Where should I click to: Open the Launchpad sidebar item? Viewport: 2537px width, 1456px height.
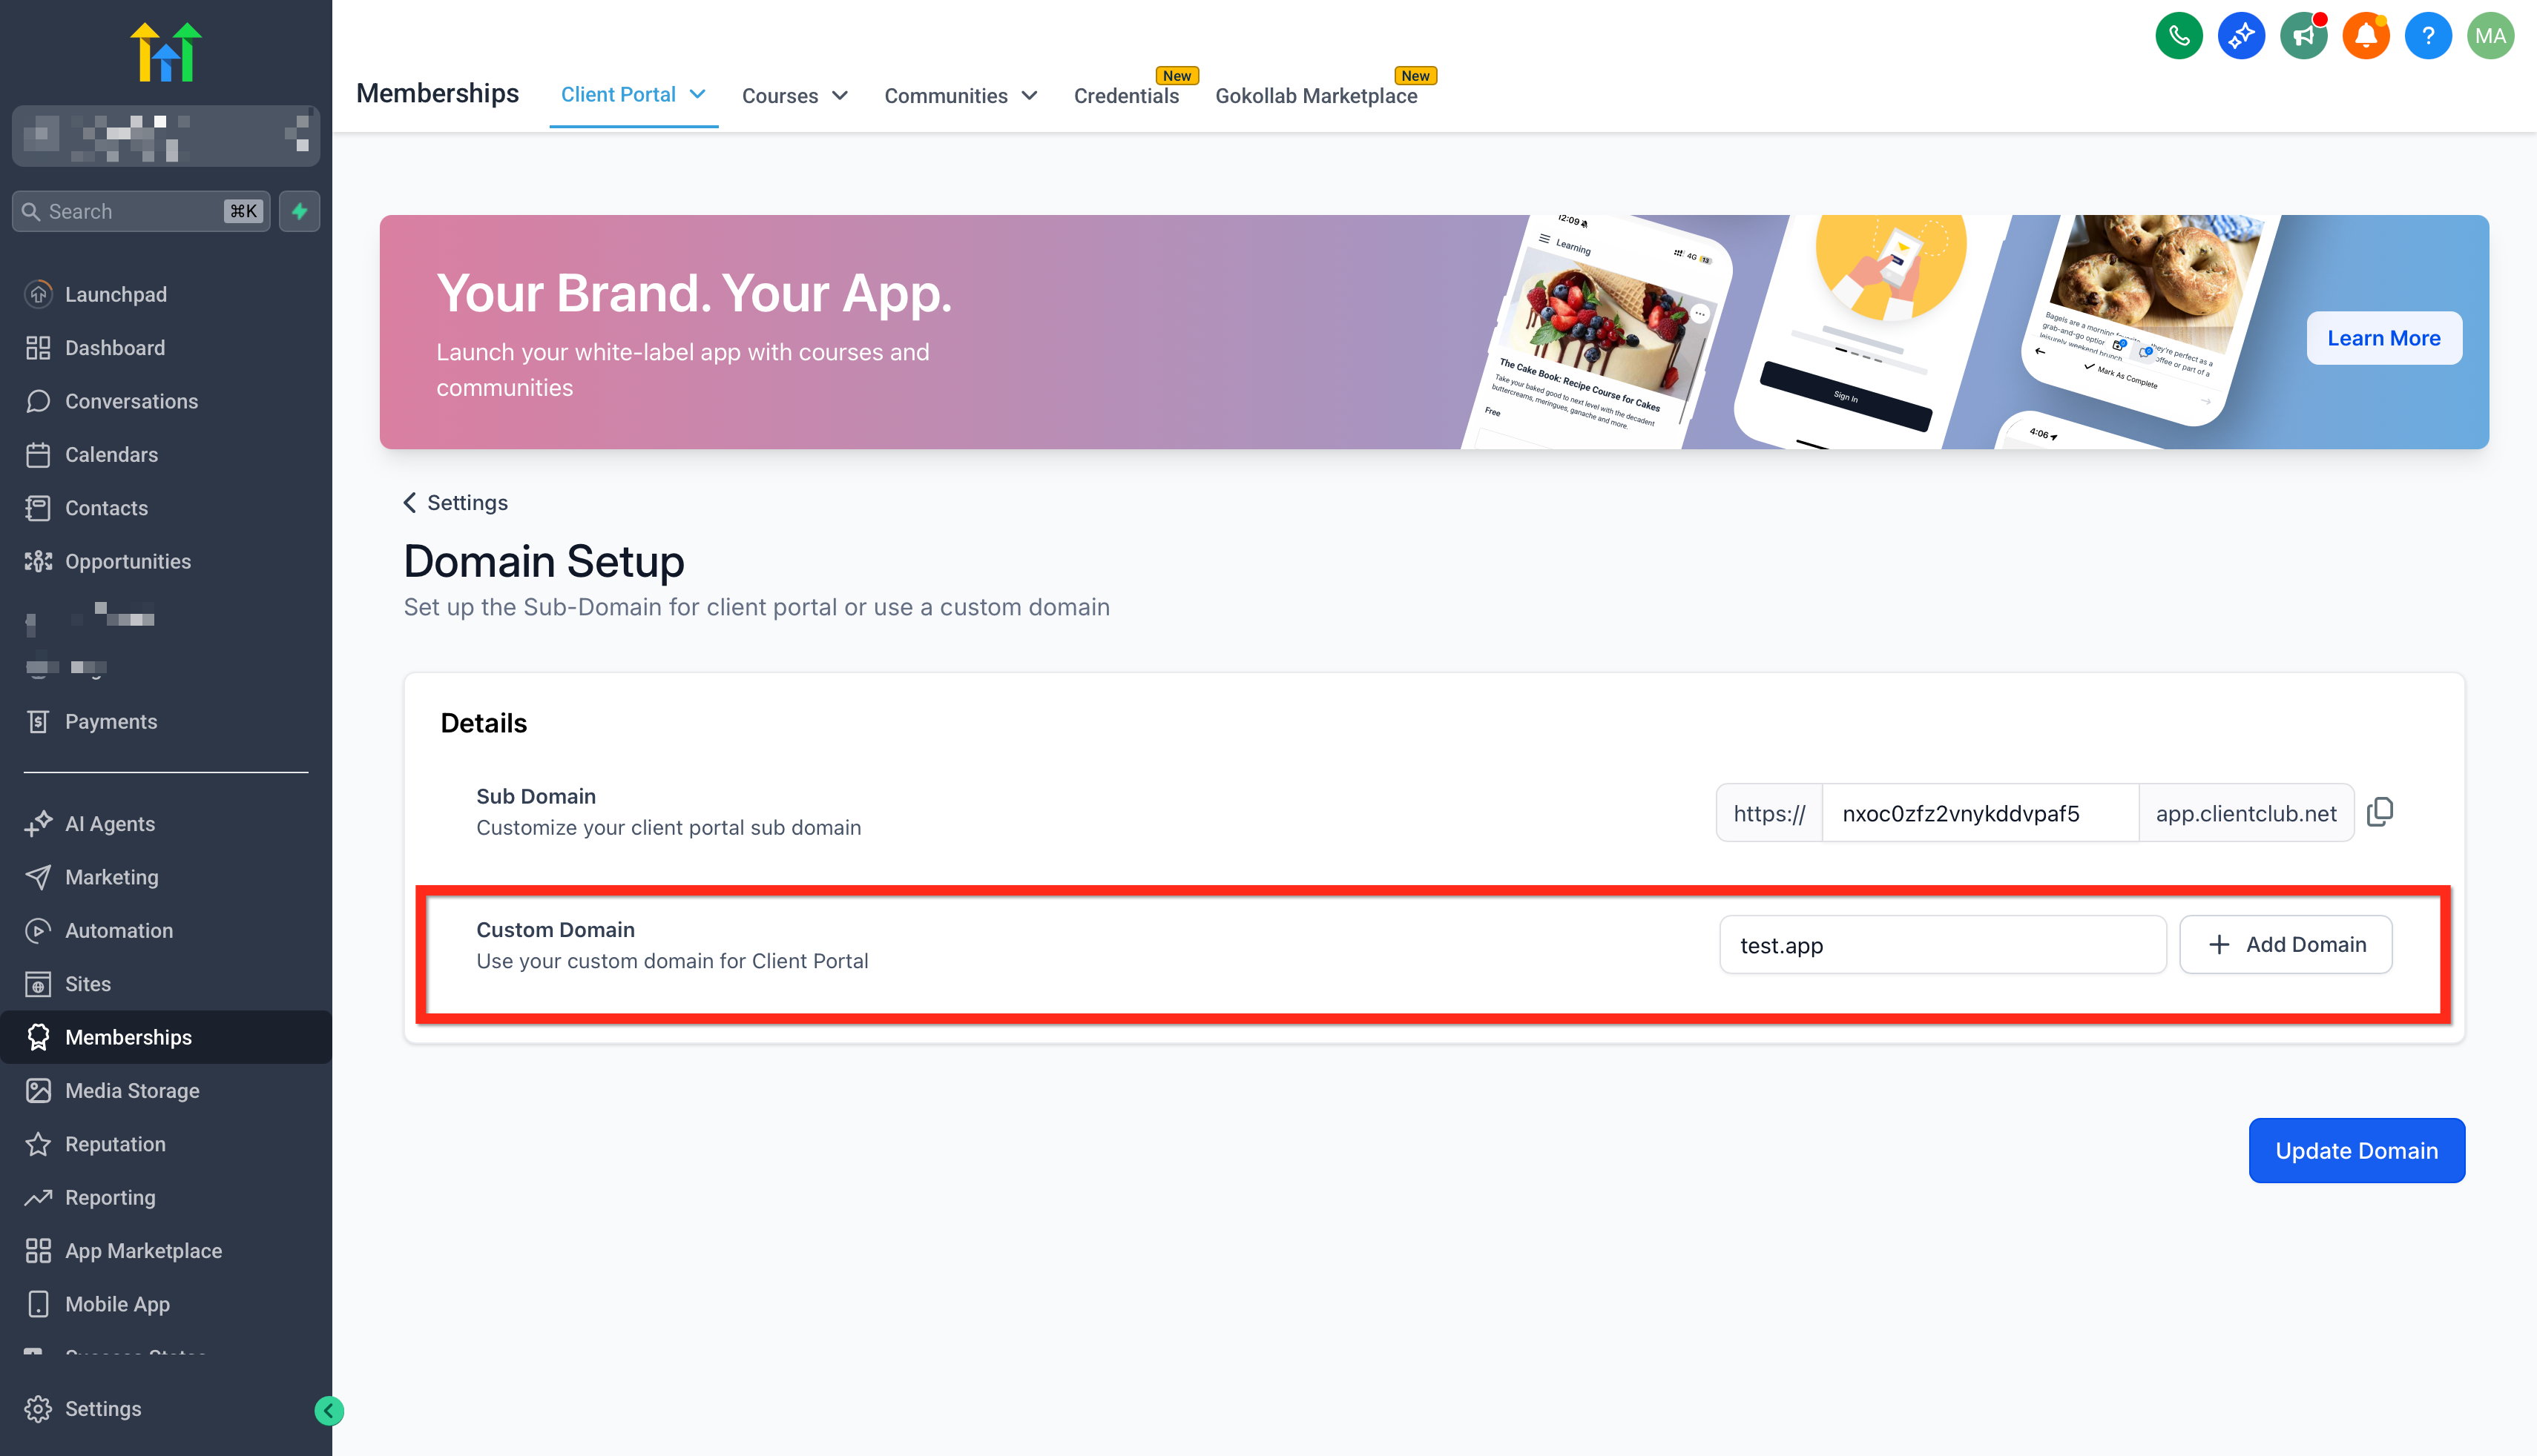116,294
